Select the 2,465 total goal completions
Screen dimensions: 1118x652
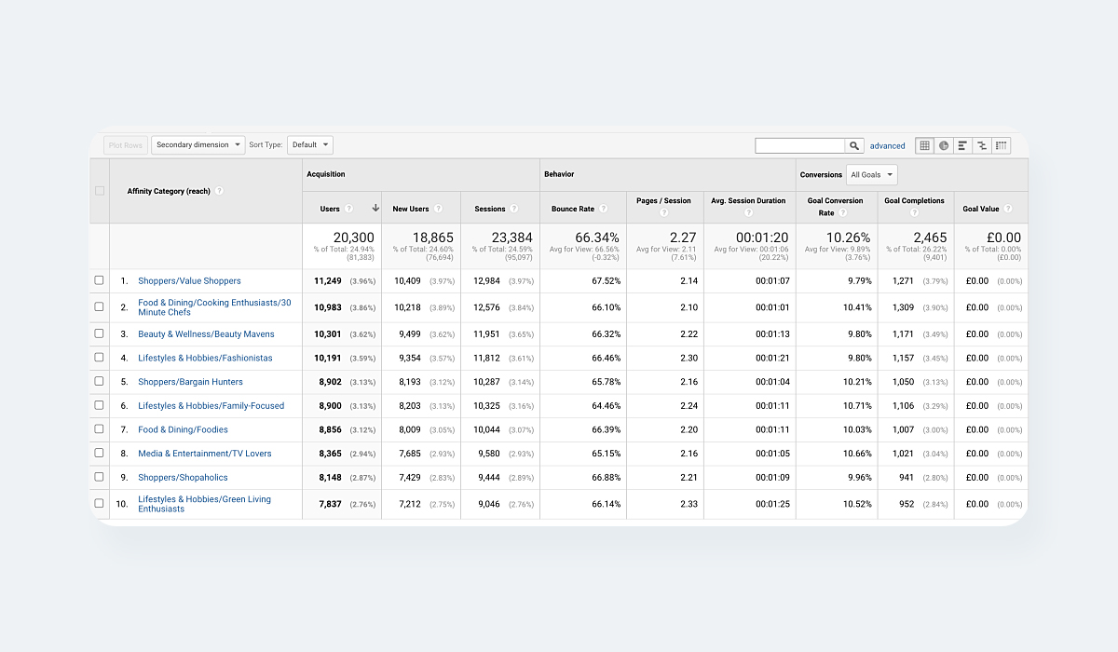pos(930,238)
